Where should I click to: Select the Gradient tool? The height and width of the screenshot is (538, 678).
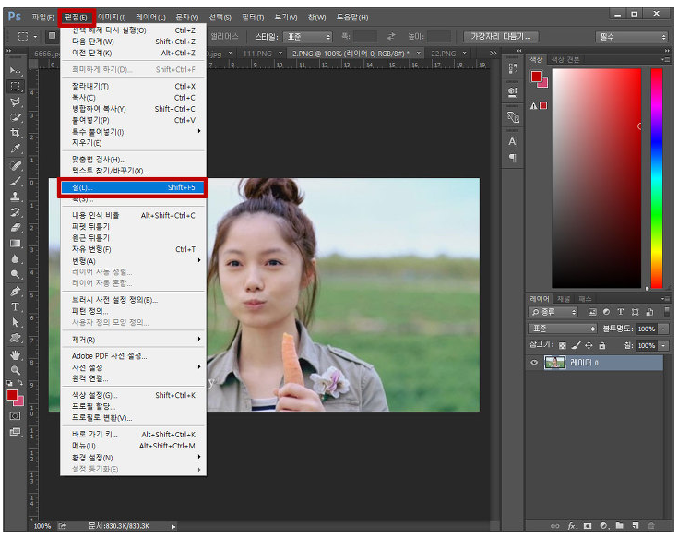point(15,243)
